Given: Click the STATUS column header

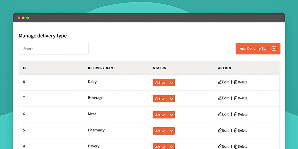Looking at the screenshot, I should pos(159,68).
